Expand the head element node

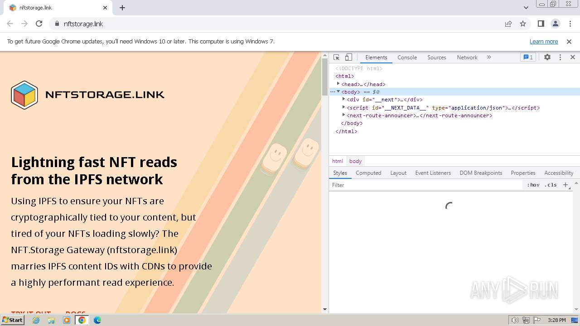[x=338, y=84]
